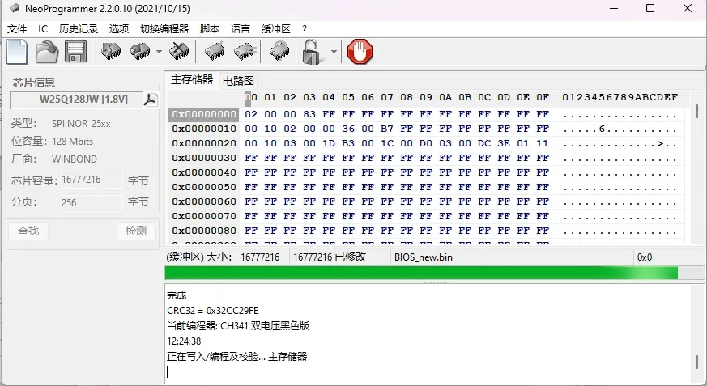707x386 pixels.
Task: Click highlighted column header 00
Action: 251,97
